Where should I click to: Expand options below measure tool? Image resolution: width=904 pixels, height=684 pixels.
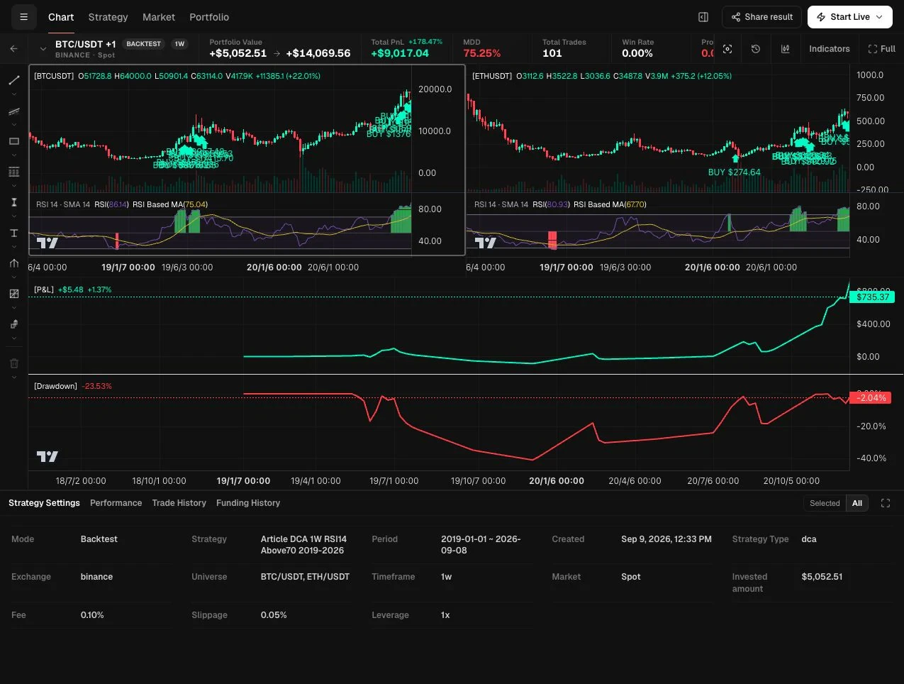[13, 216]
